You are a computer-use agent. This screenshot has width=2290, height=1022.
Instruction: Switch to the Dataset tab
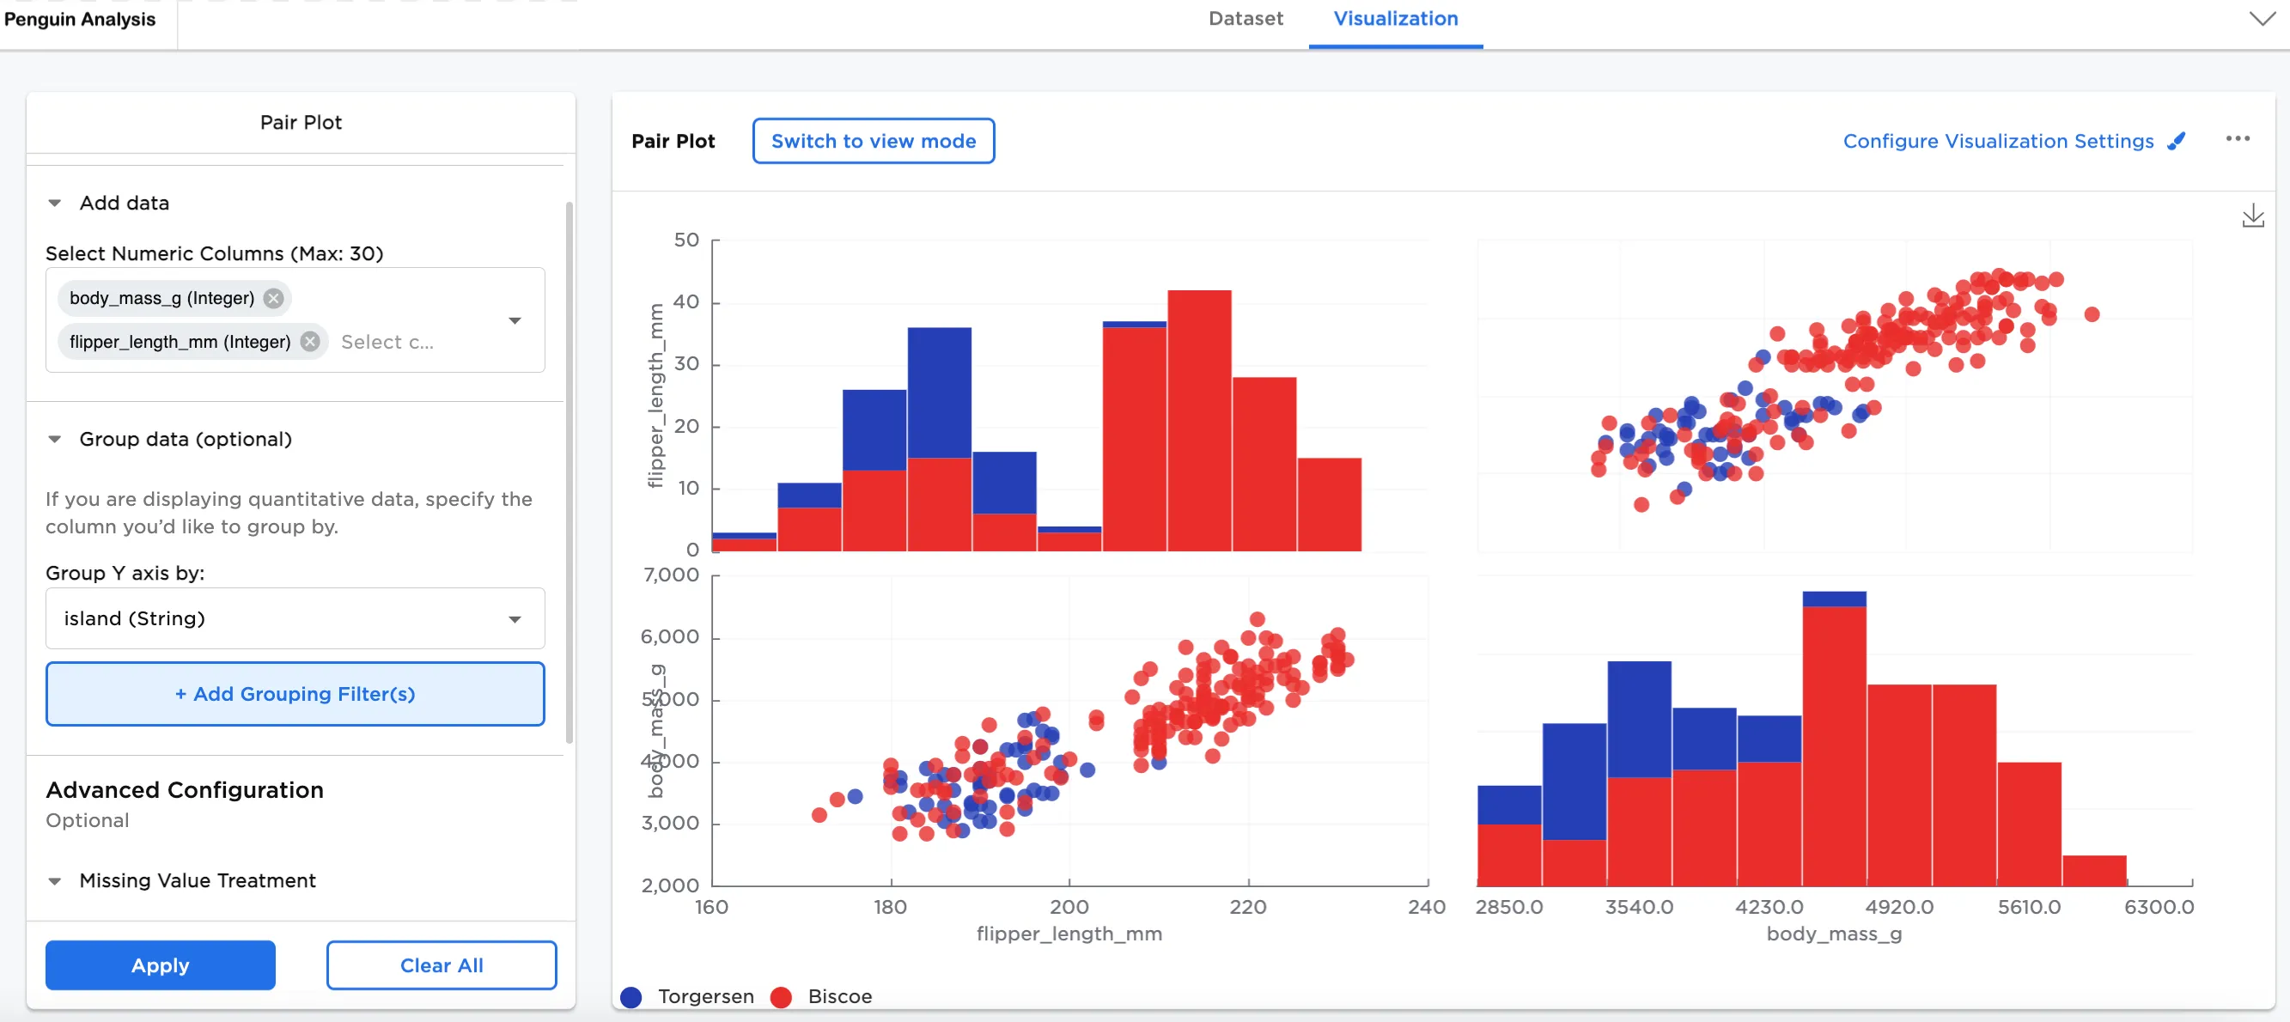point(1245,19)
